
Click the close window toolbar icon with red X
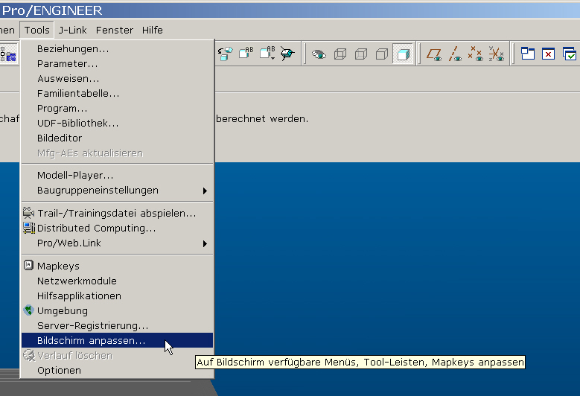(x=548, y=54)
